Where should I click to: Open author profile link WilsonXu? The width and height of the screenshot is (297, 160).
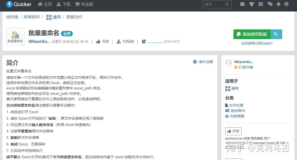39,41
